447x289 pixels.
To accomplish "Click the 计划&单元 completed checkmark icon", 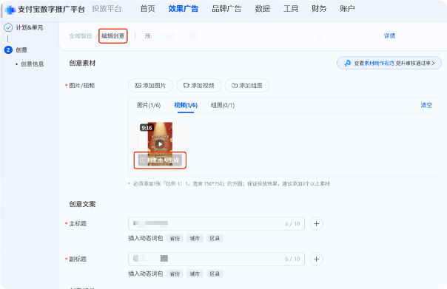I will pyautogui.click(x=8, y=27).
